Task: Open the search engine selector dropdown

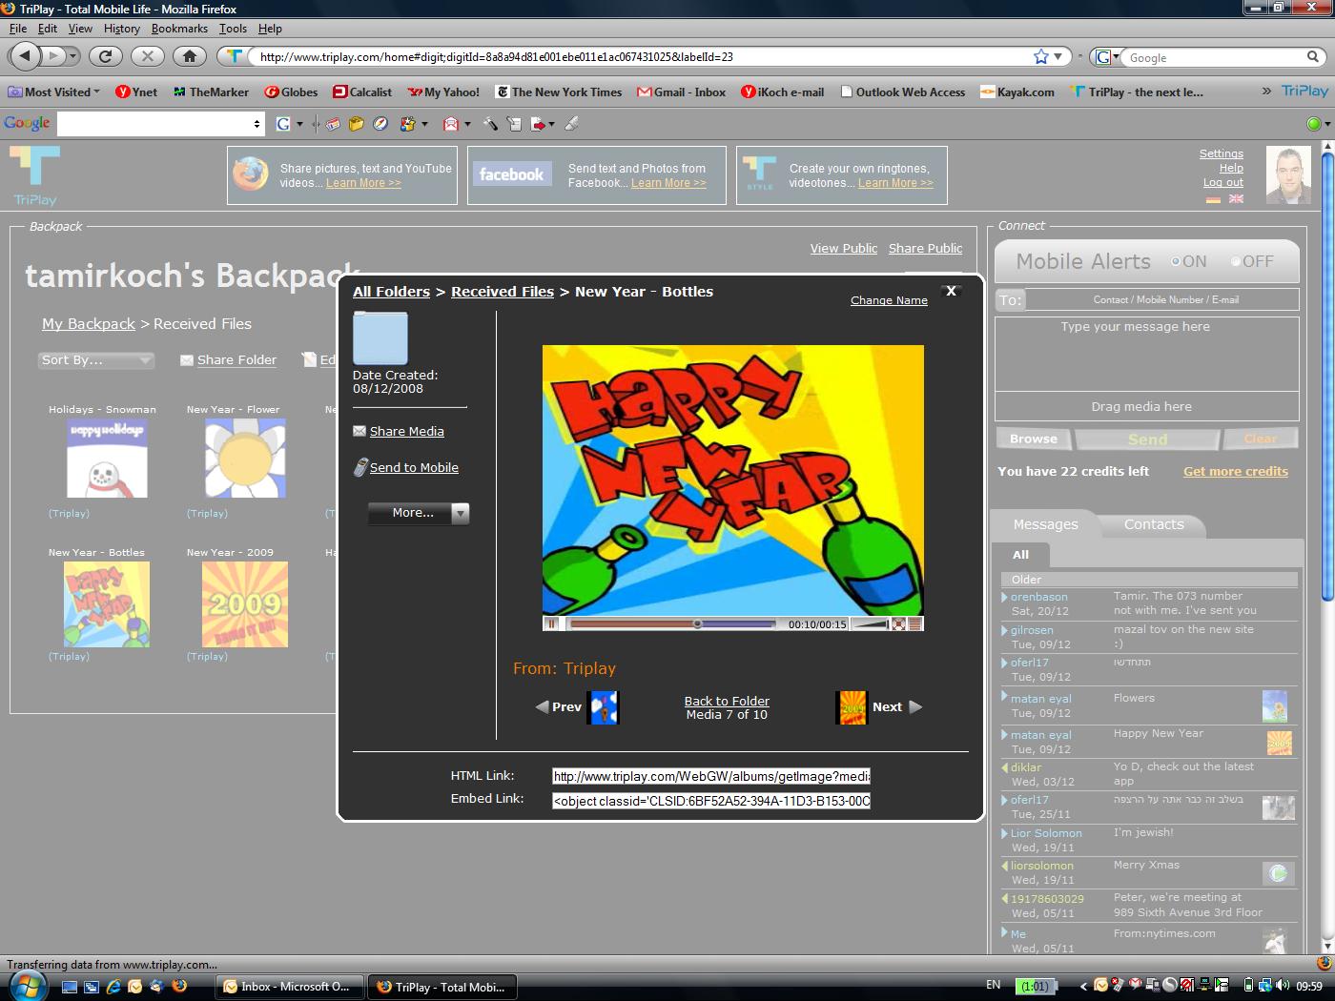Action: point(1106,57)
